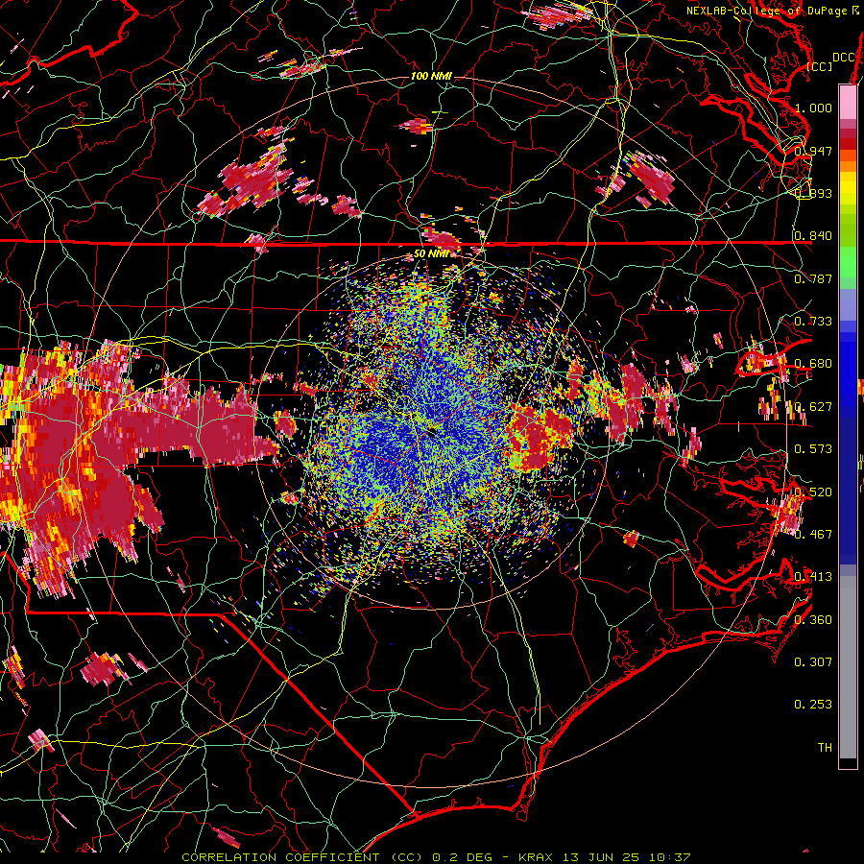
Task: Select the 0.360 scale value
Action: (x=813, y=620)
